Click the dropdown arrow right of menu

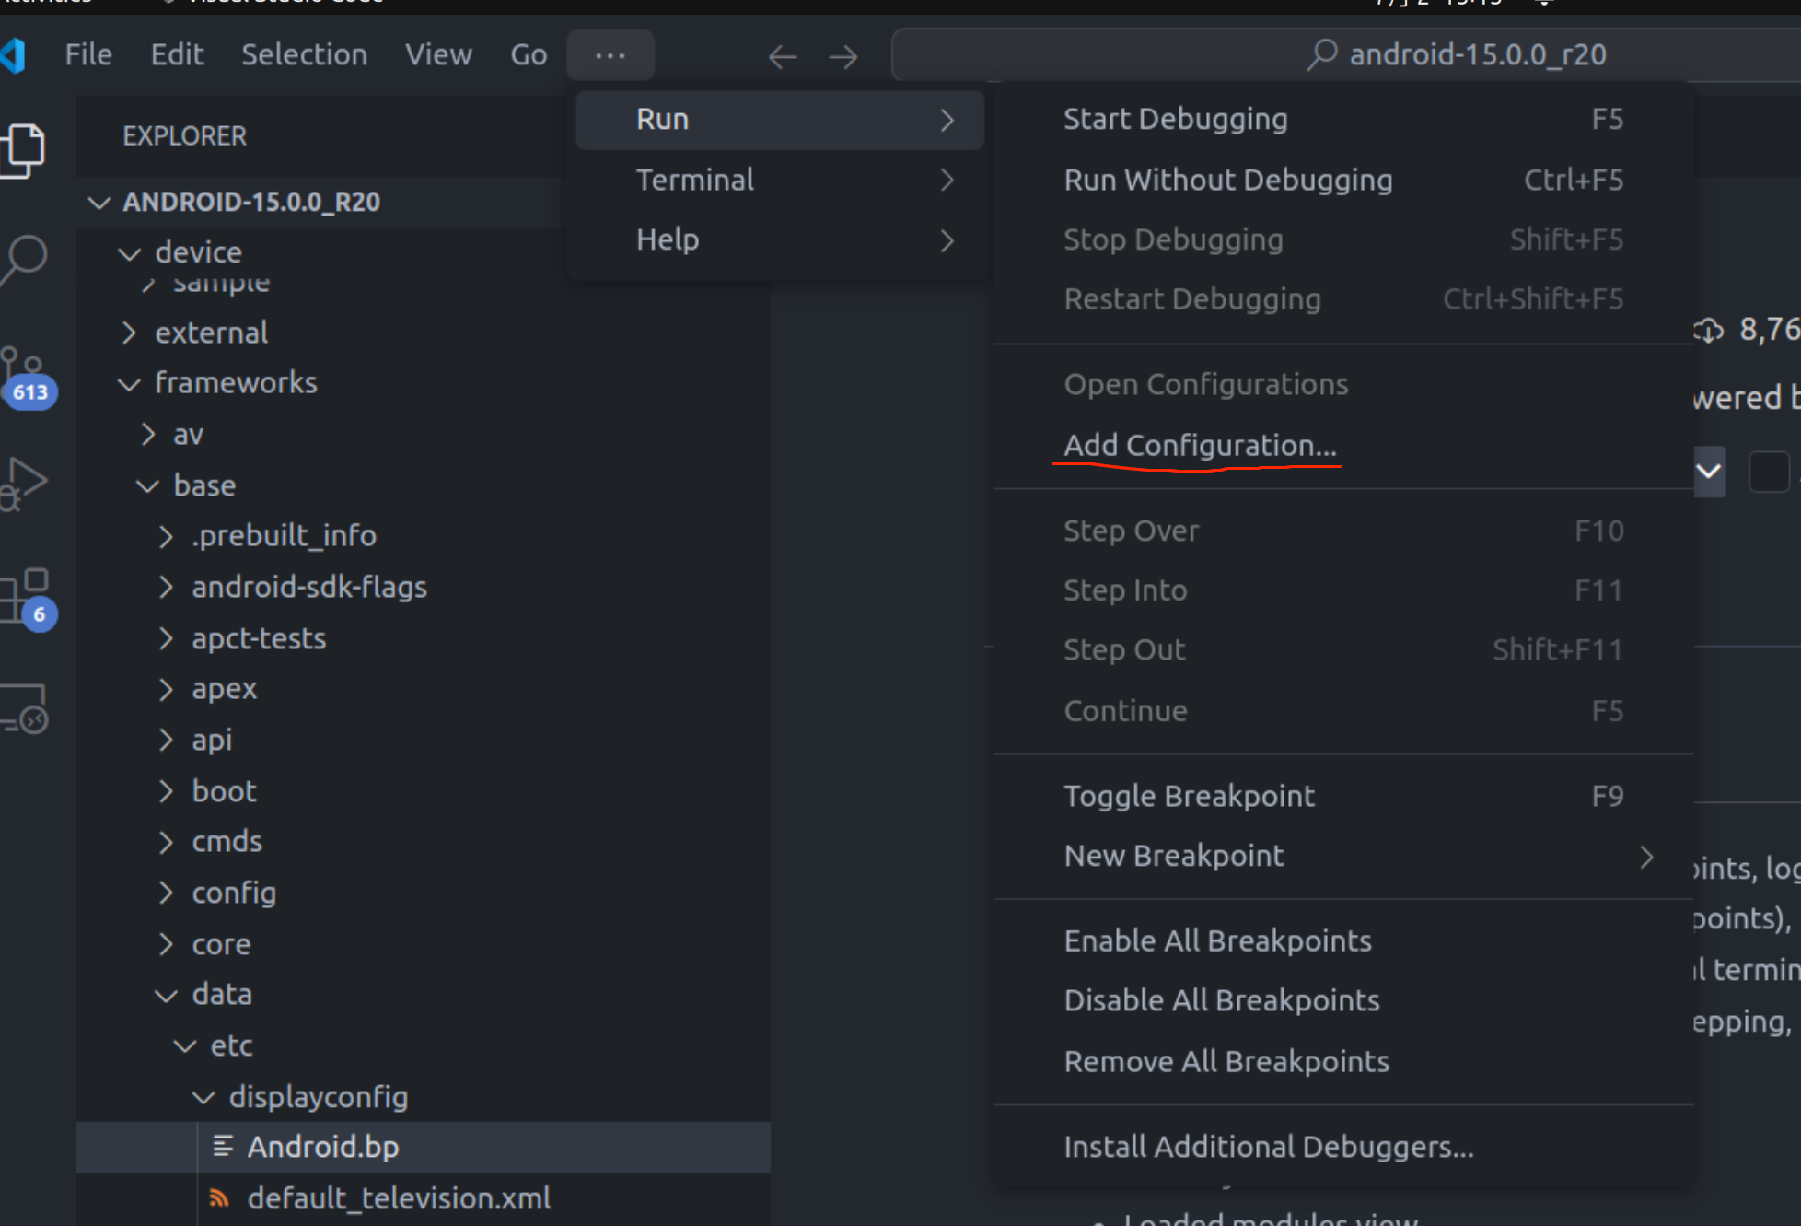coord(1709,472)
